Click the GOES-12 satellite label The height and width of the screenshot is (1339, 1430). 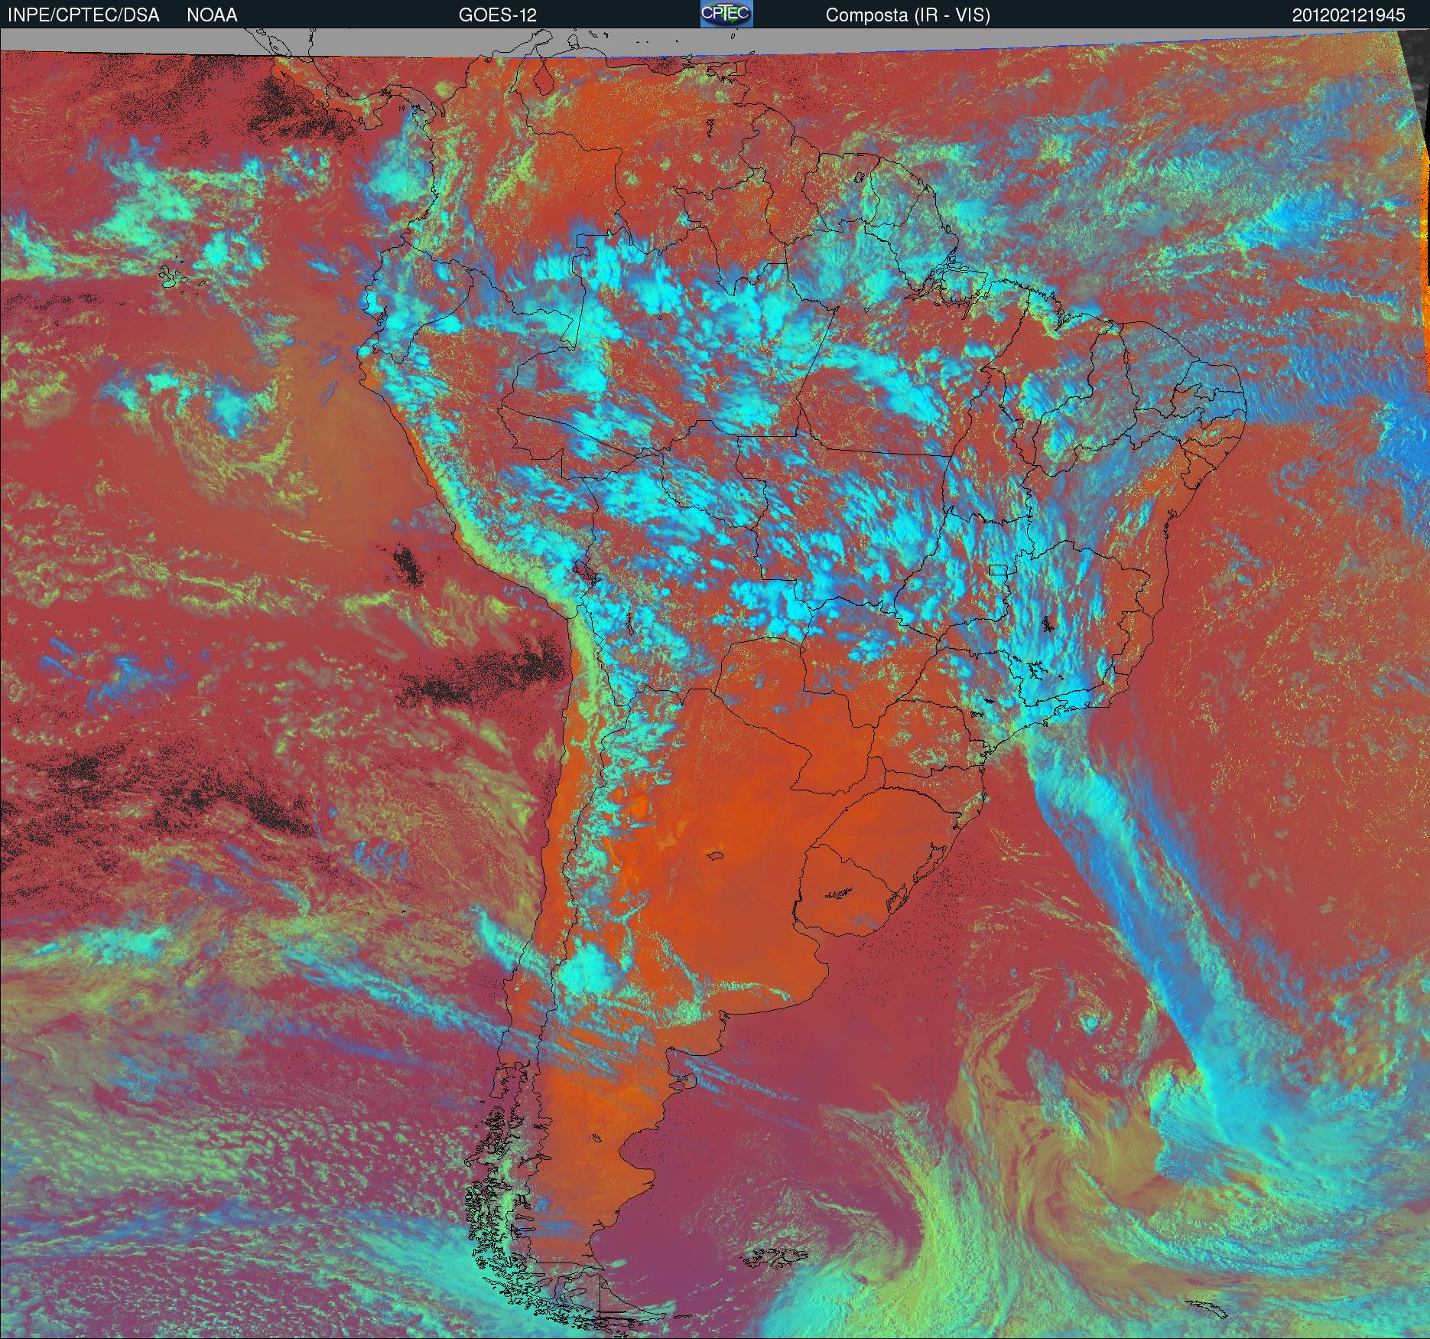(498, 15)
